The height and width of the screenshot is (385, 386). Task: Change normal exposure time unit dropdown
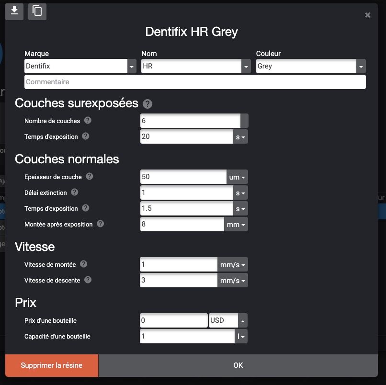[x=240, y=209]
